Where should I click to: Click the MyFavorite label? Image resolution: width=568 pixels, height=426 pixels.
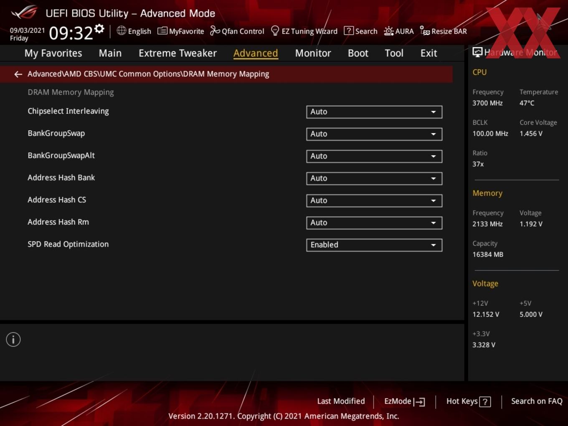click(x=186, y=31)
